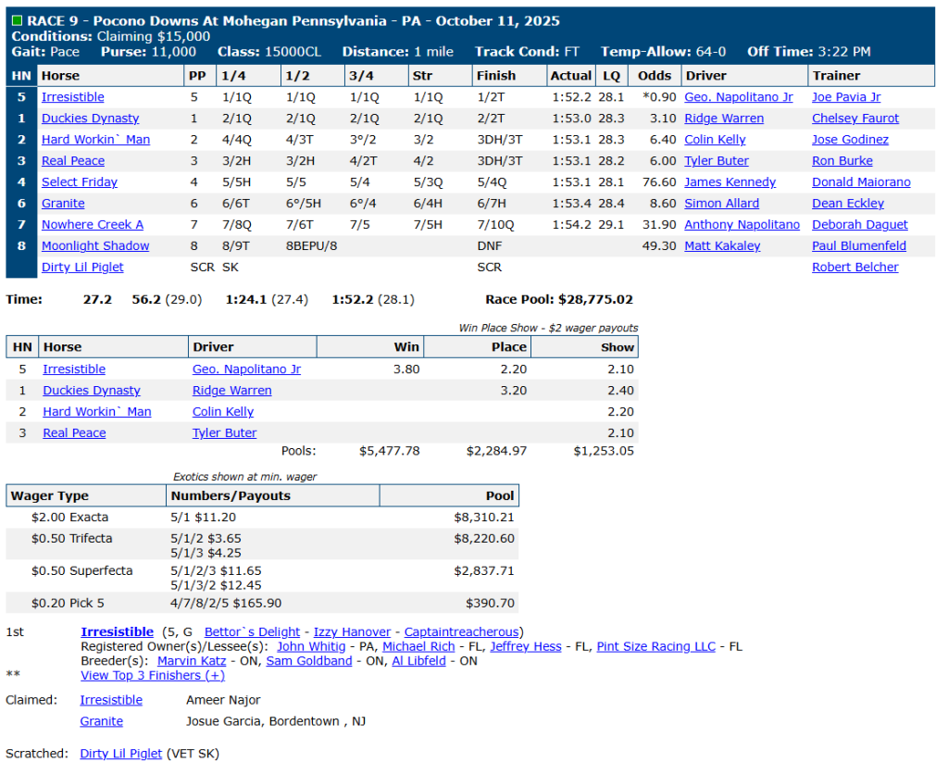Screen dimensions: 948x762
Task: Open Captaintreacherous pedigree link
Action: [462, 631]
